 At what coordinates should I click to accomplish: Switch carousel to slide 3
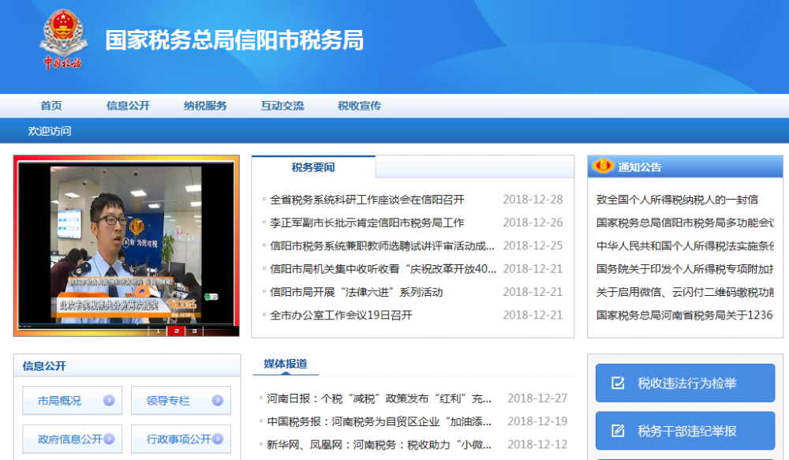(194, 332)
